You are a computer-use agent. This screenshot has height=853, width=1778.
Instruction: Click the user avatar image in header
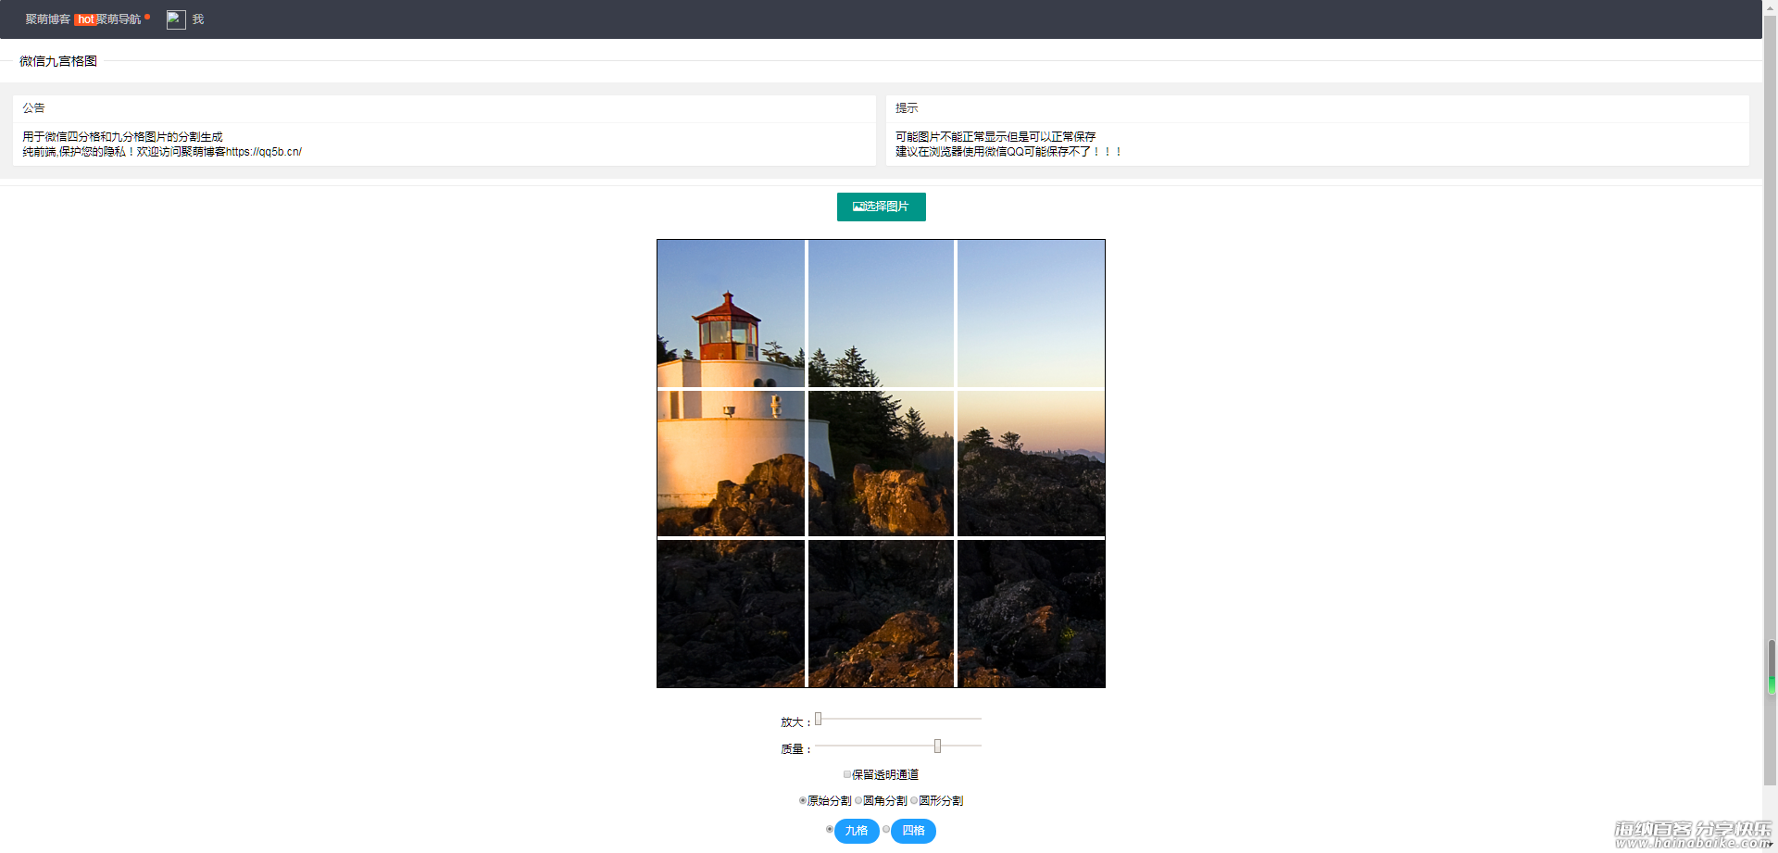pyautogui.click(x=176, y=19)
